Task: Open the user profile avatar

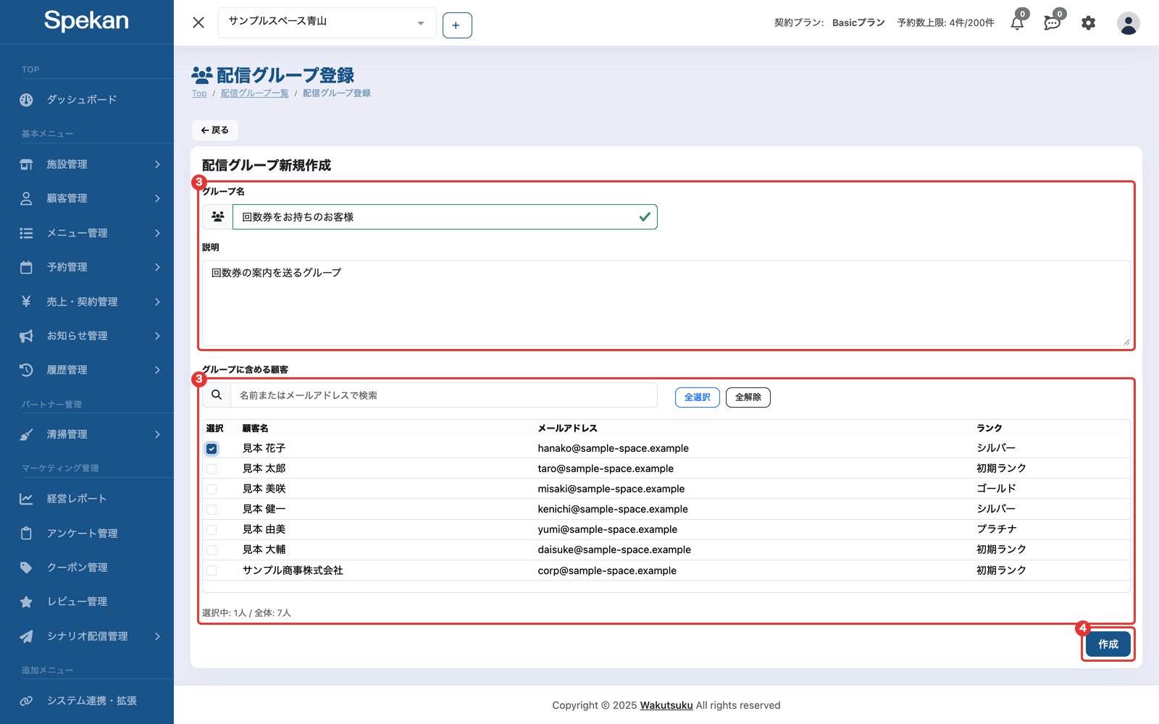Action: click(x=1128, y=23)
